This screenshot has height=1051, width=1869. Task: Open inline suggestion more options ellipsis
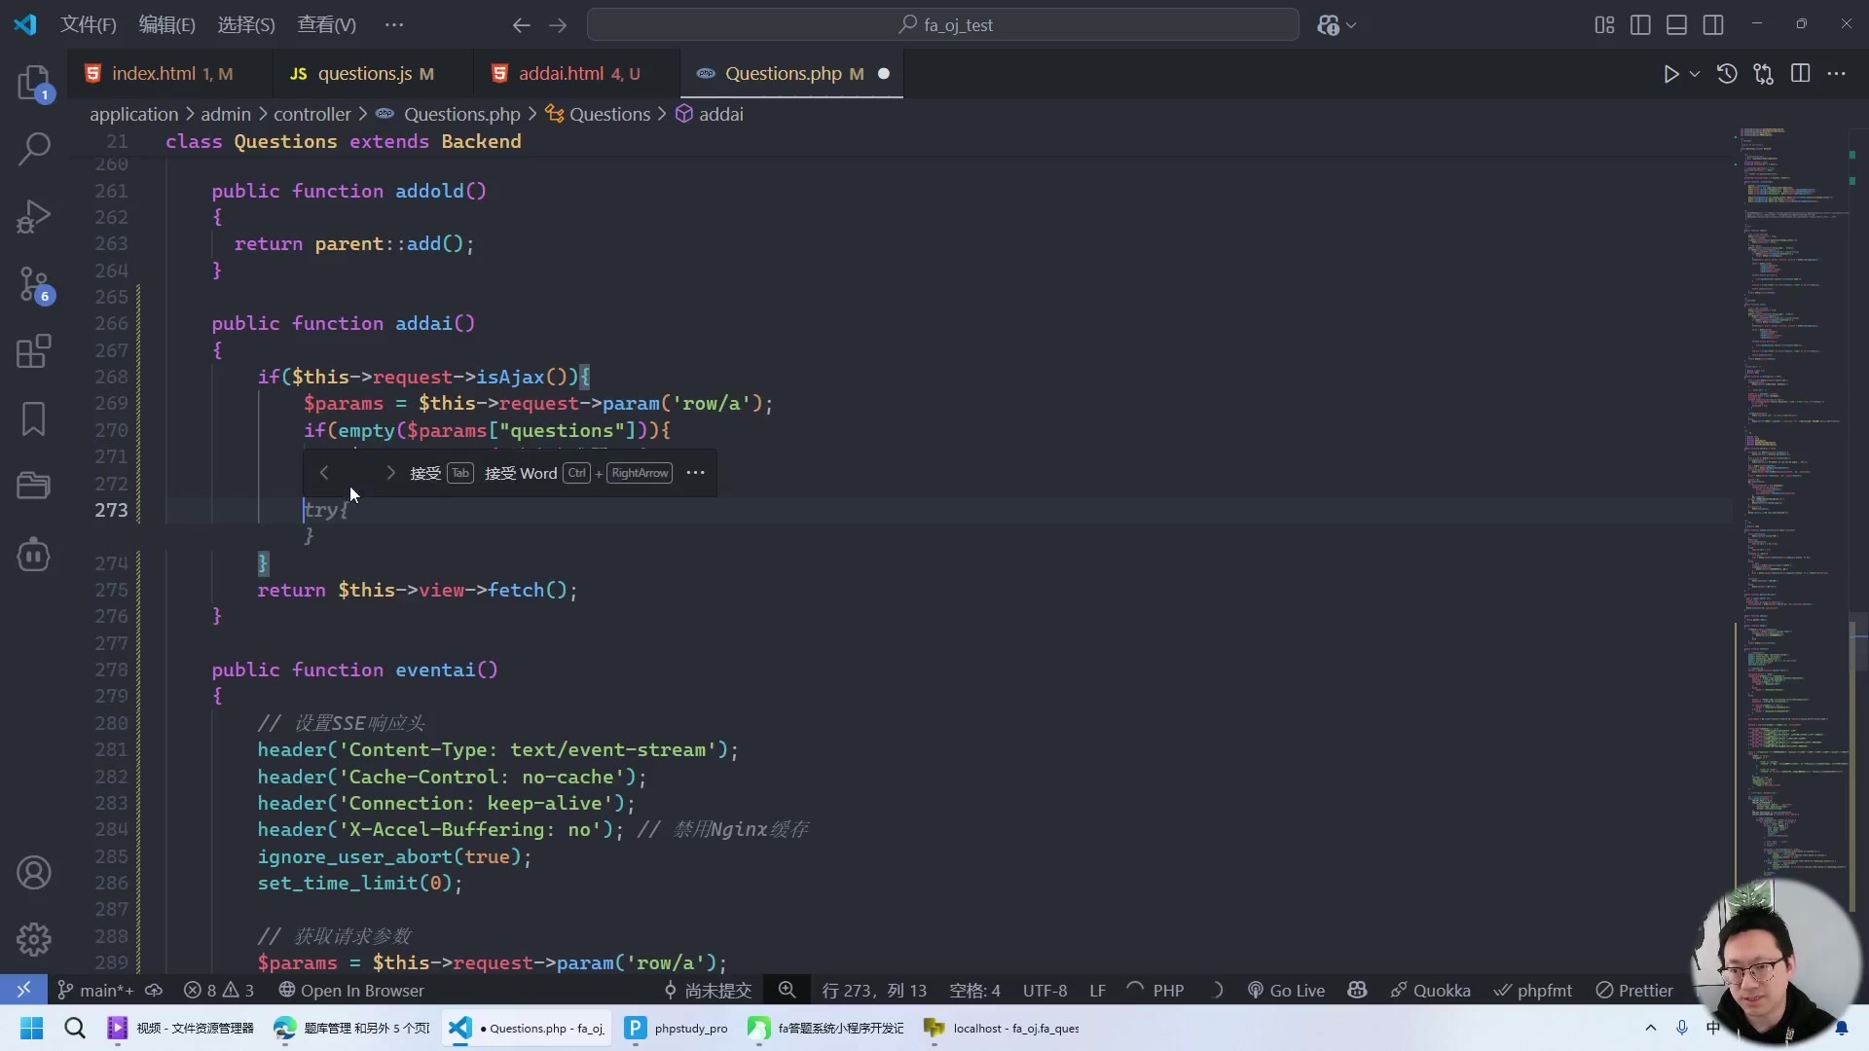695,473
